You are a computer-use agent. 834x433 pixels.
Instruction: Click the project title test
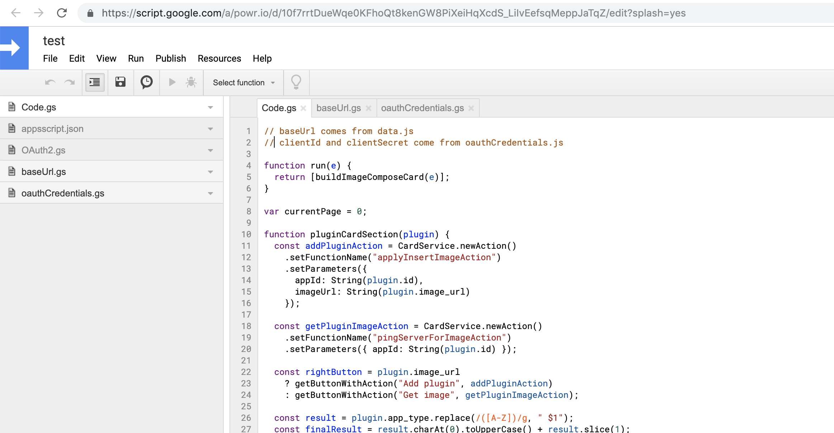(x=54, y=41)
